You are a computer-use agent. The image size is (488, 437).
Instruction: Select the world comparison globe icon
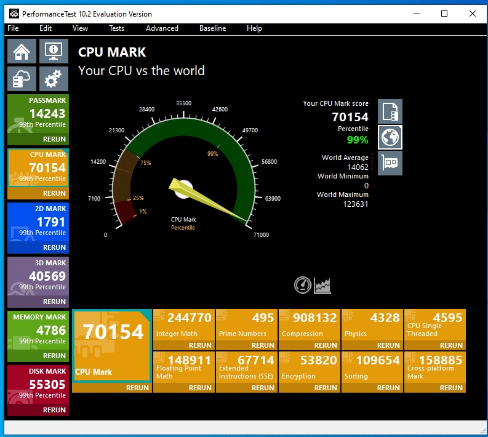point(390,137)
